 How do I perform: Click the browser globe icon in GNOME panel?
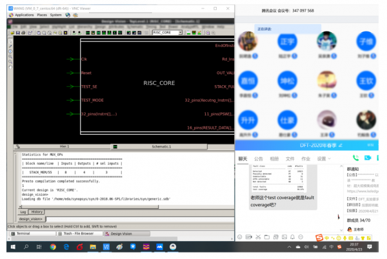pyautogui.click(x=68, y=15)
